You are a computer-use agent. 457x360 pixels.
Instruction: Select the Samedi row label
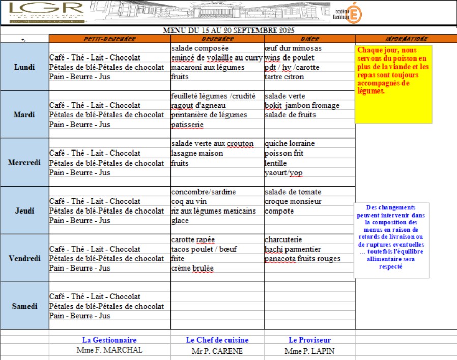[x=24, y=306]
